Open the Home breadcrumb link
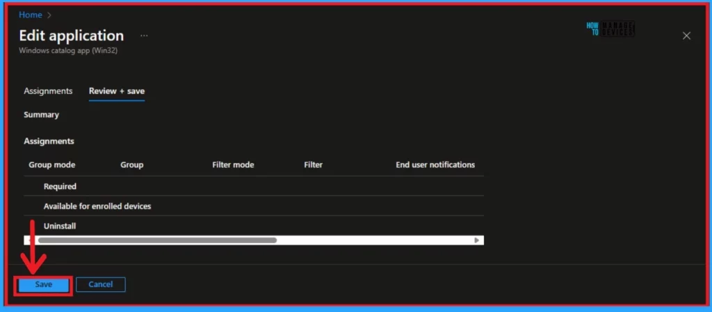This screenshot has height=312, width=712. tap(31, 15)
